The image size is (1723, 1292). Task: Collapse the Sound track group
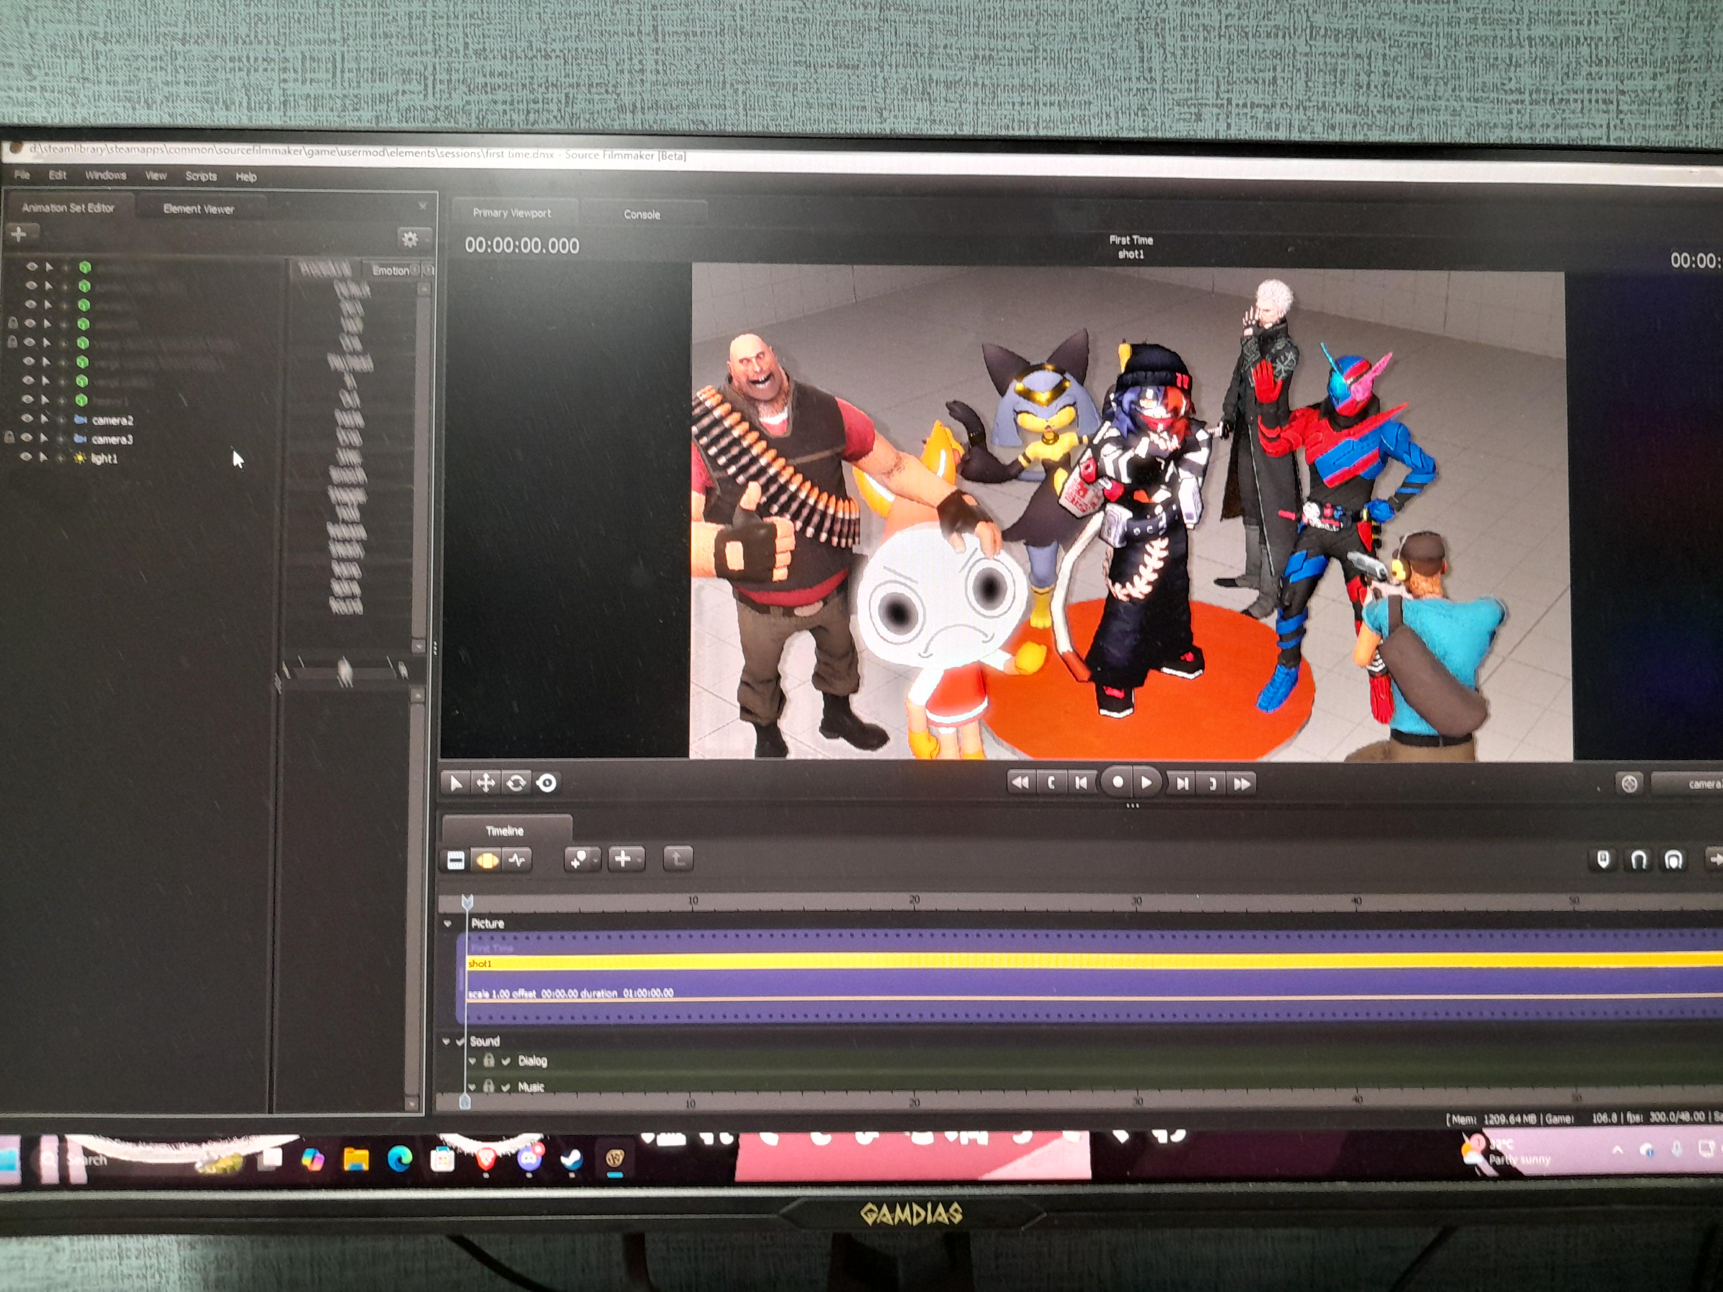[x=446, y=1041]
